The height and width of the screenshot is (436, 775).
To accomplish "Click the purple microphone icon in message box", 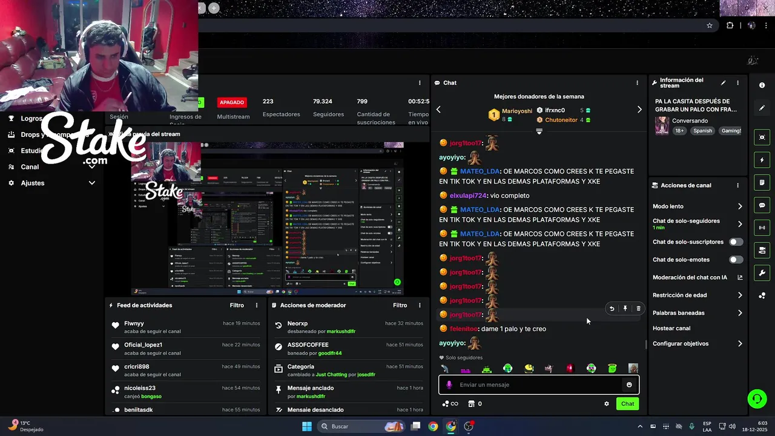I will click(449, 385).
